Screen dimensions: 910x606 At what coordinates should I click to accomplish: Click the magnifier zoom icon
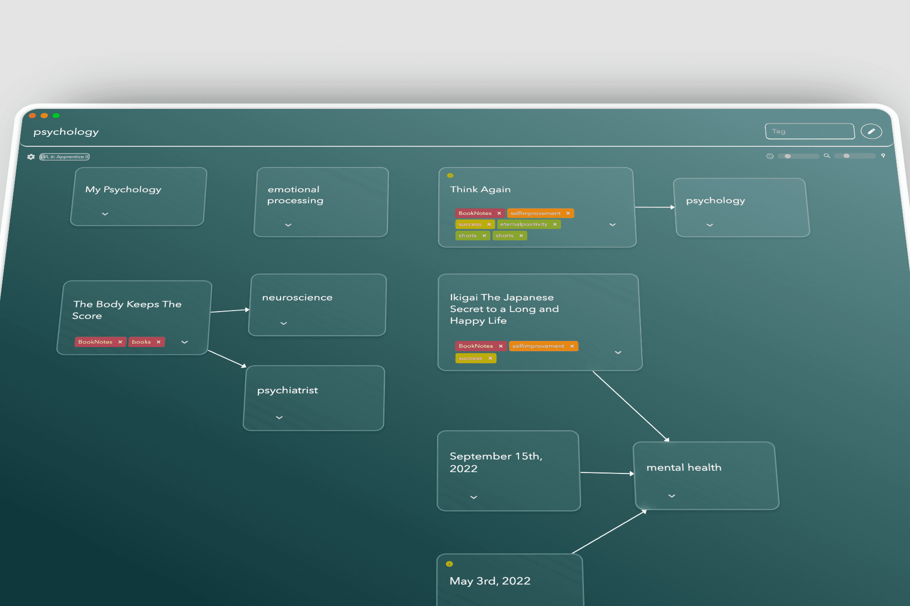(827, 156)
